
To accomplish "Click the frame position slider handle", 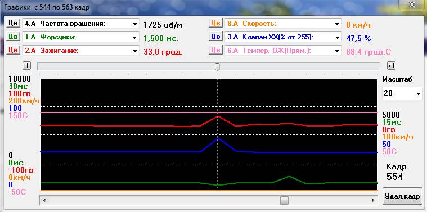I will pyautogui.click(x=217, y=66).
